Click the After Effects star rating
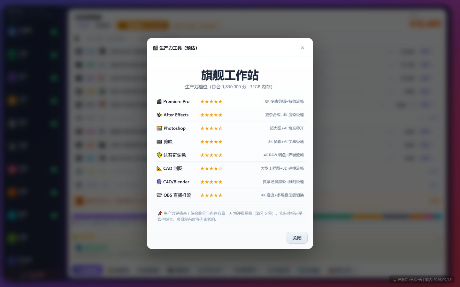Screen dimensions: 460x287 tap(211, 115)
